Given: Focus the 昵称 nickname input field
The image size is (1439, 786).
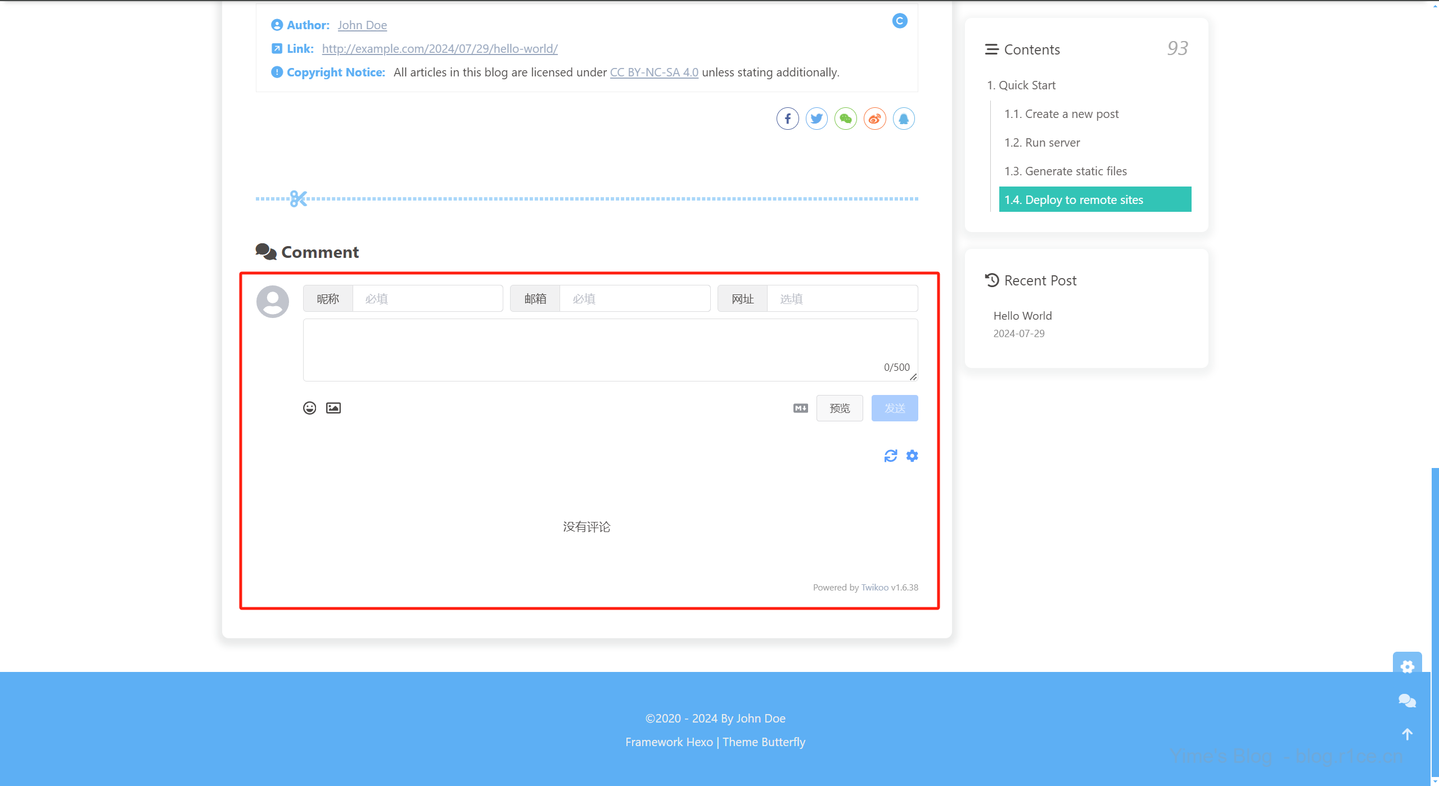Looking at the screenshot, I should click(x=427, y=298).
